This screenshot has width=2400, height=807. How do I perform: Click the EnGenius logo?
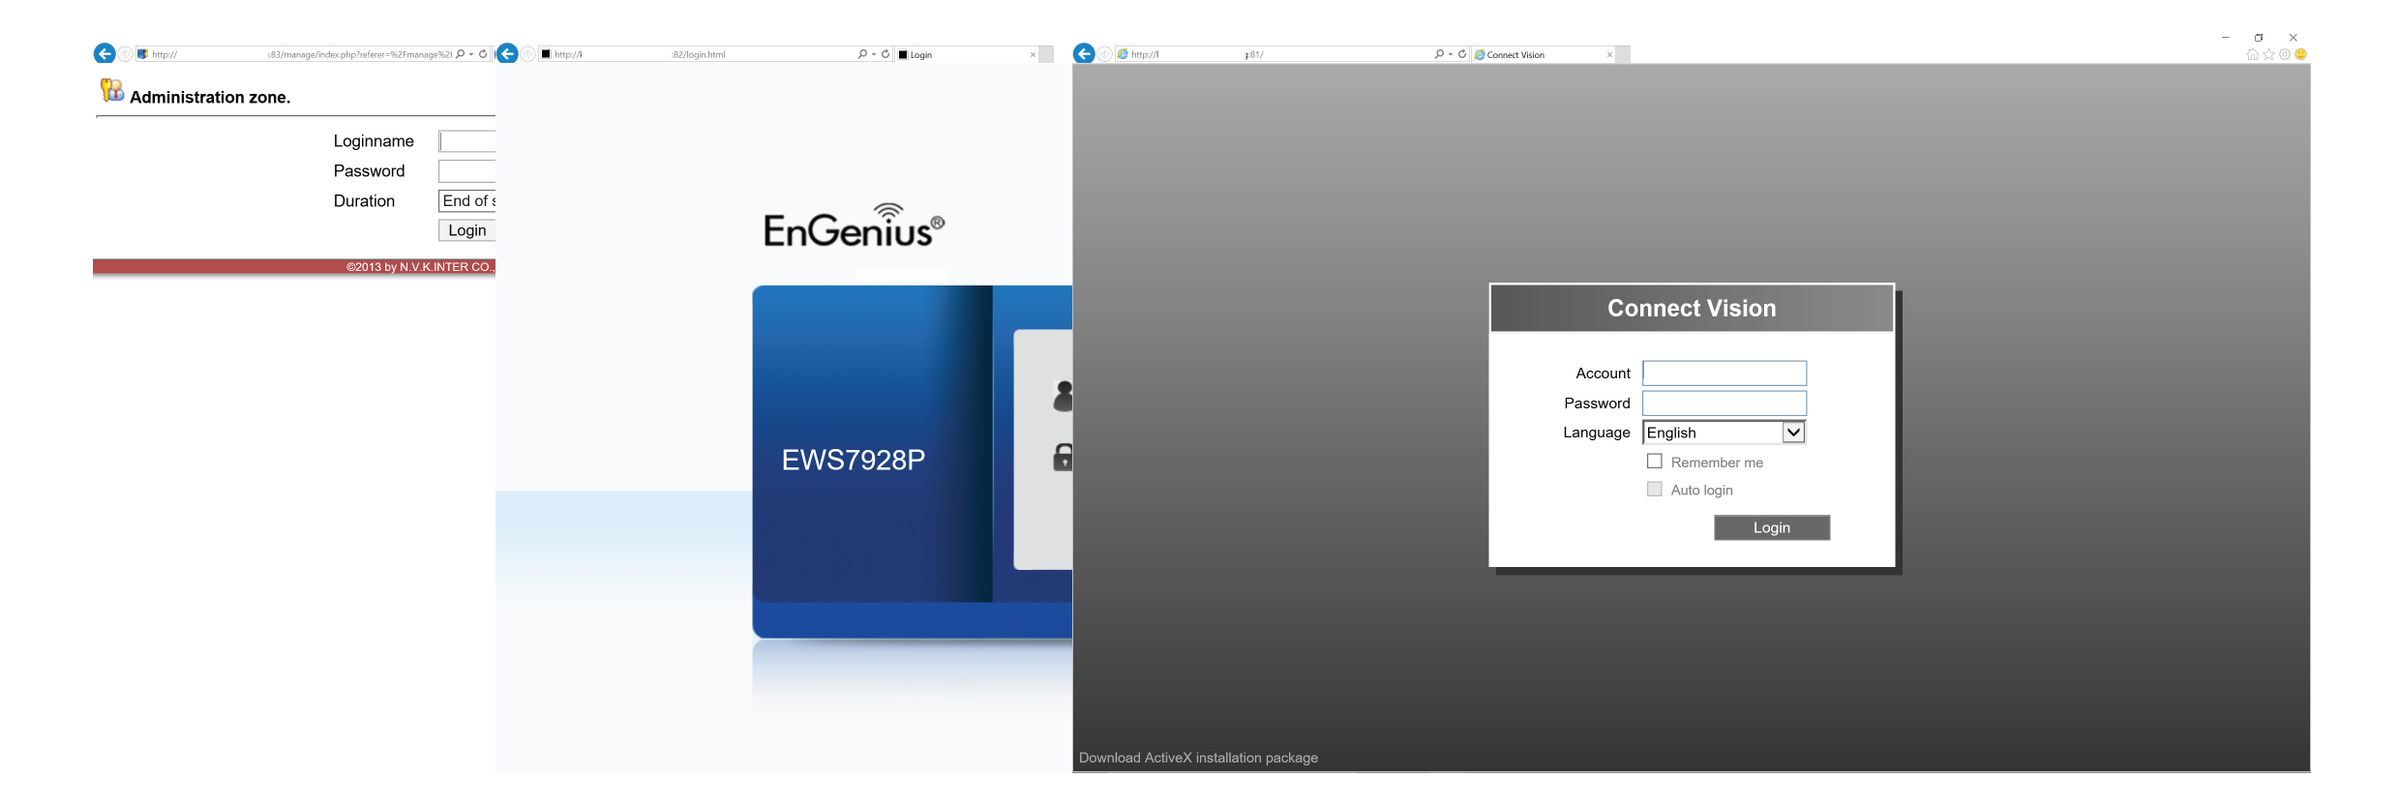coord(854,225)
